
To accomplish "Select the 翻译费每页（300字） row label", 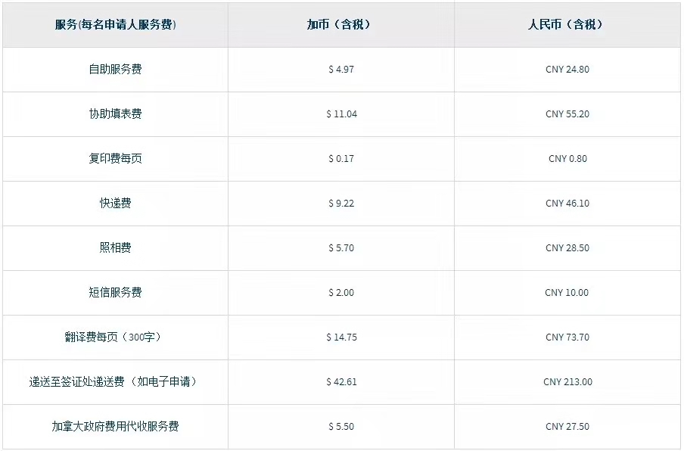I will [x=115, y=337].
